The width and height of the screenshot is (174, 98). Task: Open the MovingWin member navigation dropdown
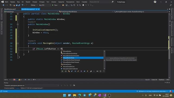tap(141, 12)
